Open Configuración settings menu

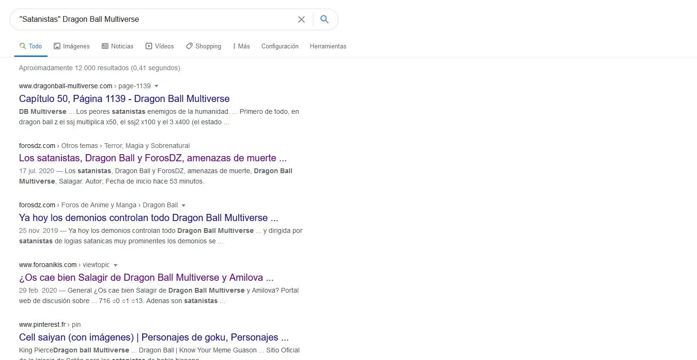pos(280,46)
